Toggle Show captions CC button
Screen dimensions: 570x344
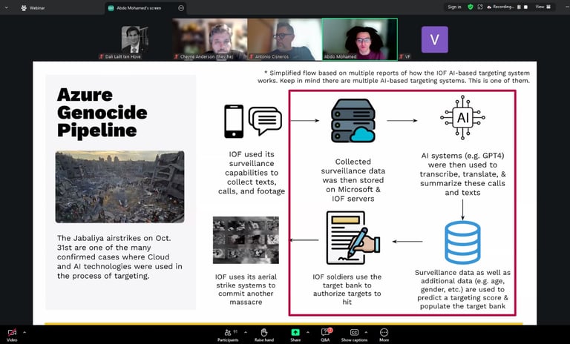click(x=354, y=335)
